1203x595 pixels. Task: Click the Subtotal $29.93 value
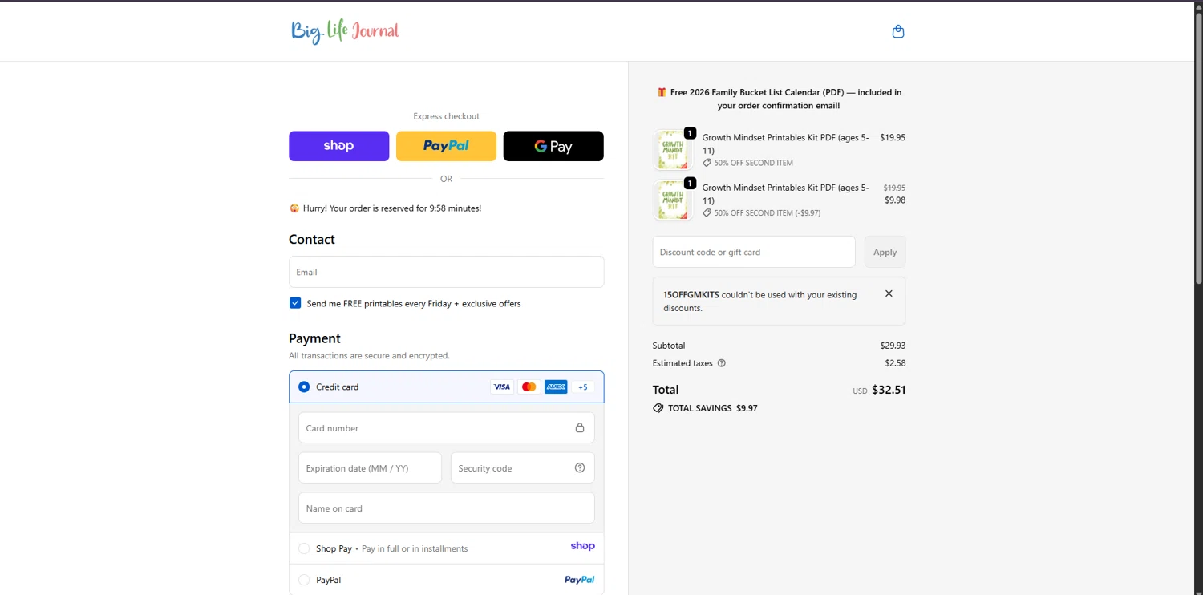pyautogui.click(x=893, y=346)
